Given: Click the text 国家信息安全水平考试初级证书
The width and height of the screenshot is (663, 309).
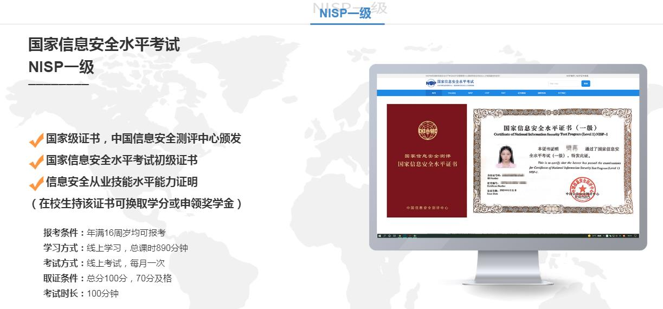Looking at the screenshot, I should (122, 160).
